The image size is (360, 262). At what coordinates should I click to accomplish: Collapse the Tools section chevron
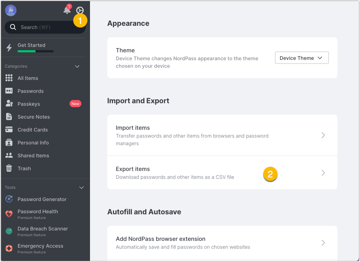[x=81, y=187]
